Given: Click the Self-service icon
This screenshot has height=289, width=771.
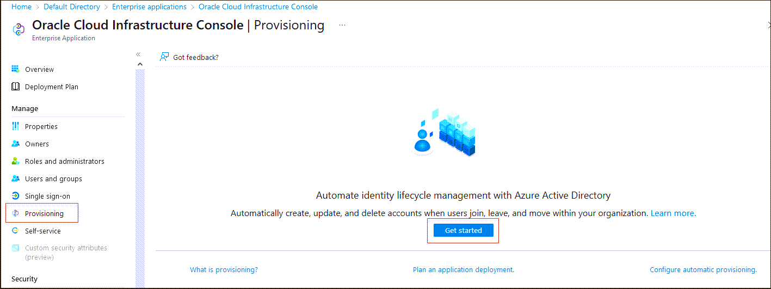Looking at the screenshot, I should (x=15, y=231).
